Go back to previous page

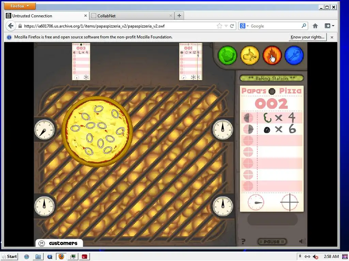pyautogui.click(x=11, y=26)
